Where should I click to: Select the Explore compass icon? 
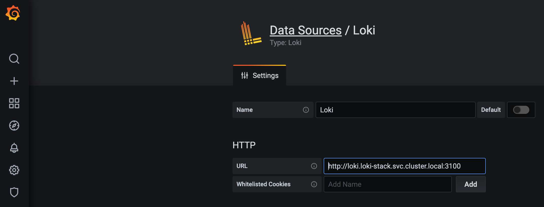14,126
